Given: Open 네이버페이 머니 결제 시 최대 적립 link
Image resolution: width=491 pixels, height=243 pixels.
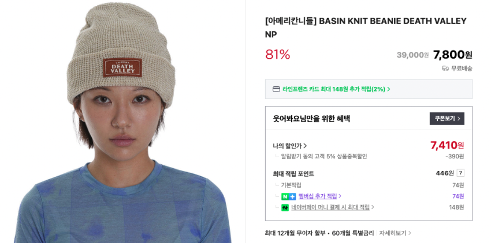Looking at the screenshot, I should (333, 207).
